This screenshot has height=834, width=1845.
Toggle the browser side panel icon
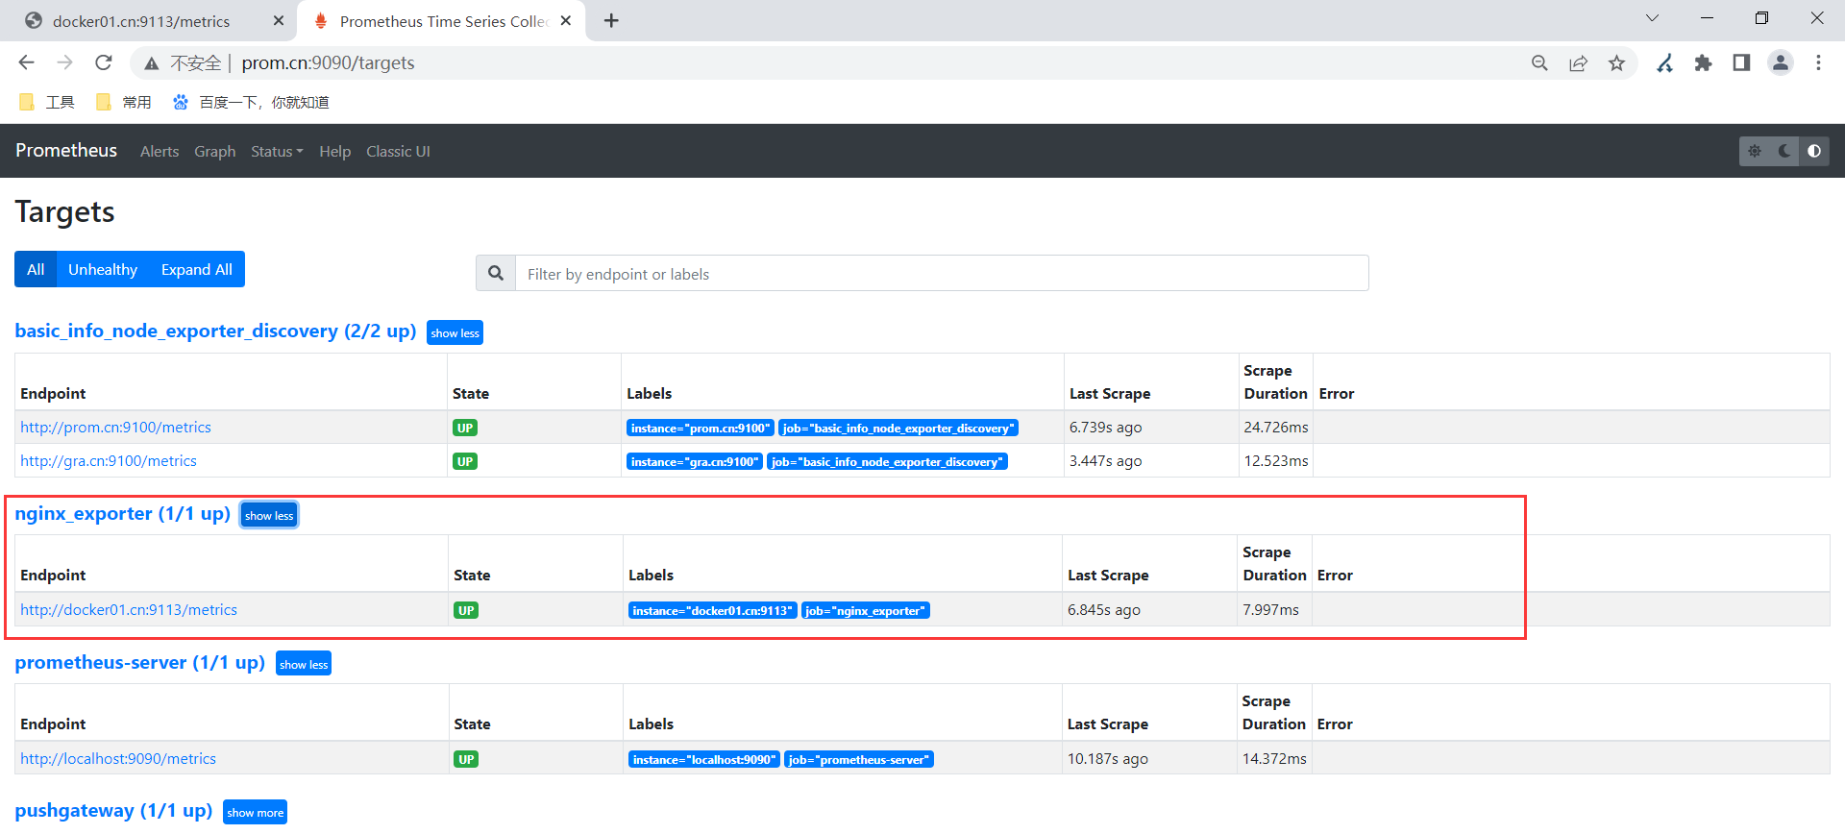(x=1741, y=63)
